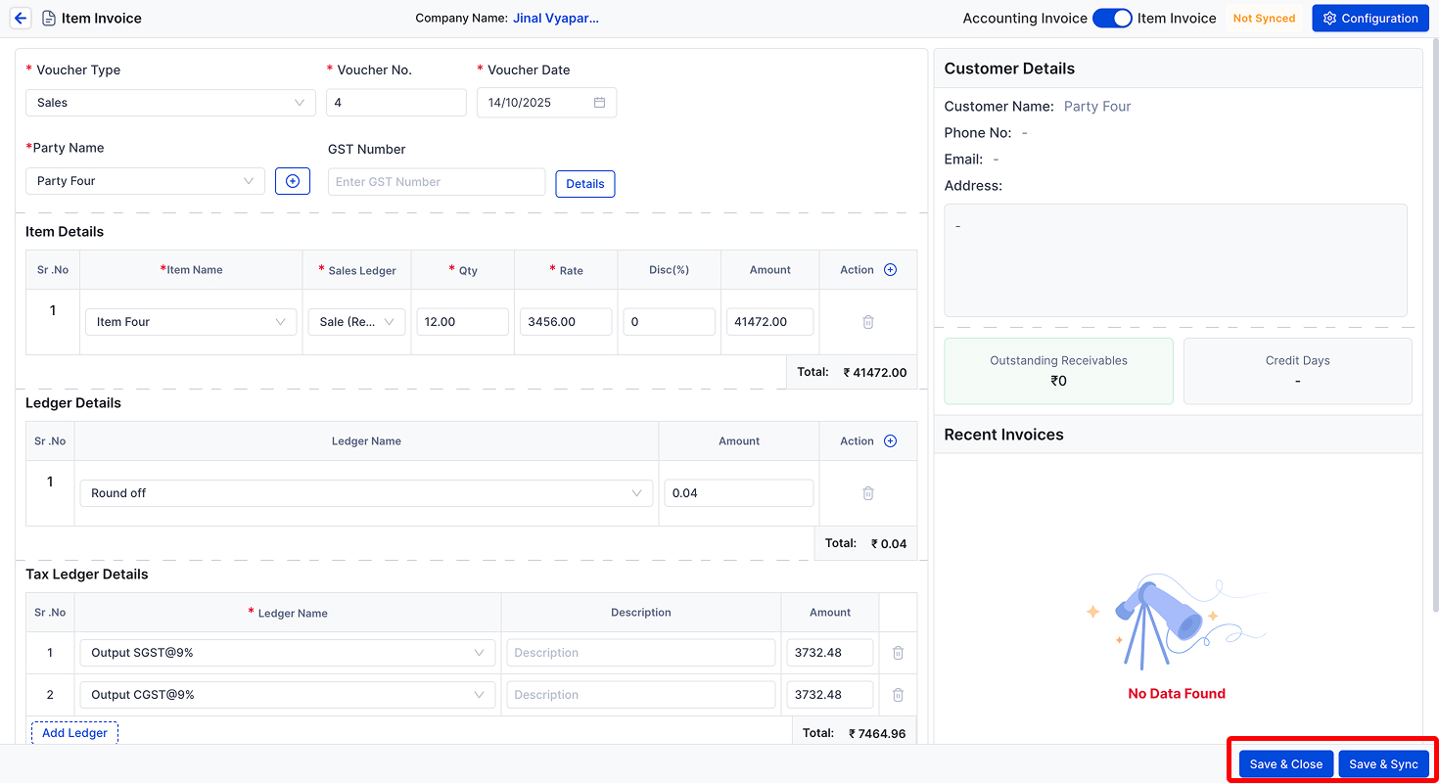This screenshot has height=783, width=1439.
Task: Open the Item Name dropdown showing Item Four
Action: coord(191,322)
